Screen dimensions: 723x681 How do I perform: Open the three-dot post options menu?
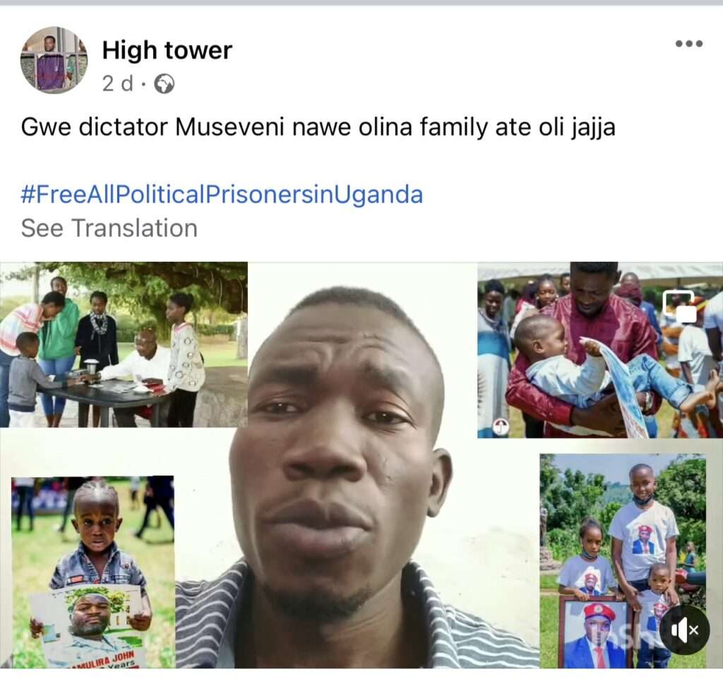(689, 44)
